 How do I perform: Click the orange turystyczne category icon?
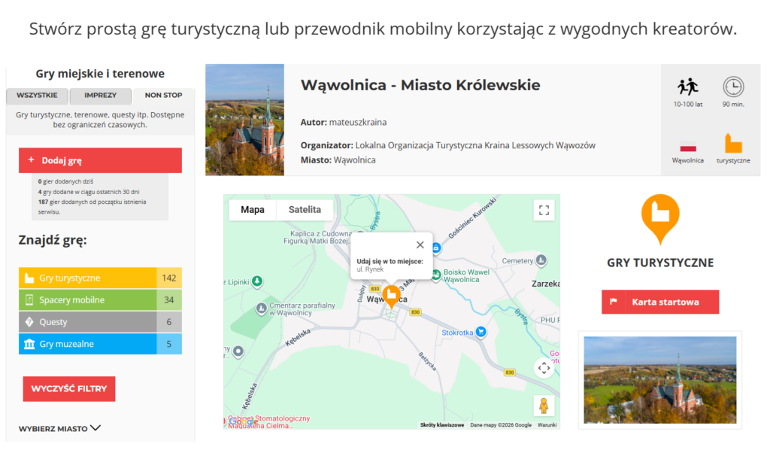[733, 144]
